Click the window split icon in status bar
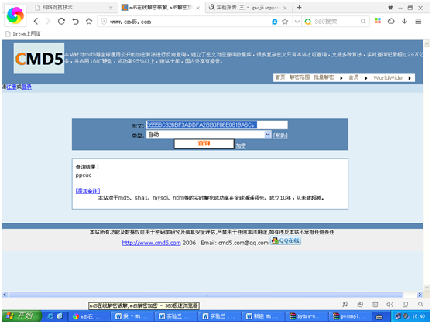Screen dimensions: 432x324 (x=405, y=304)
